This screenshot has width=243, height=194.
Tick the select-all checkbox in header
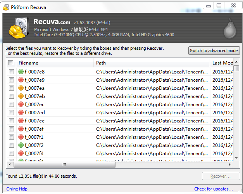click(11, 63)
